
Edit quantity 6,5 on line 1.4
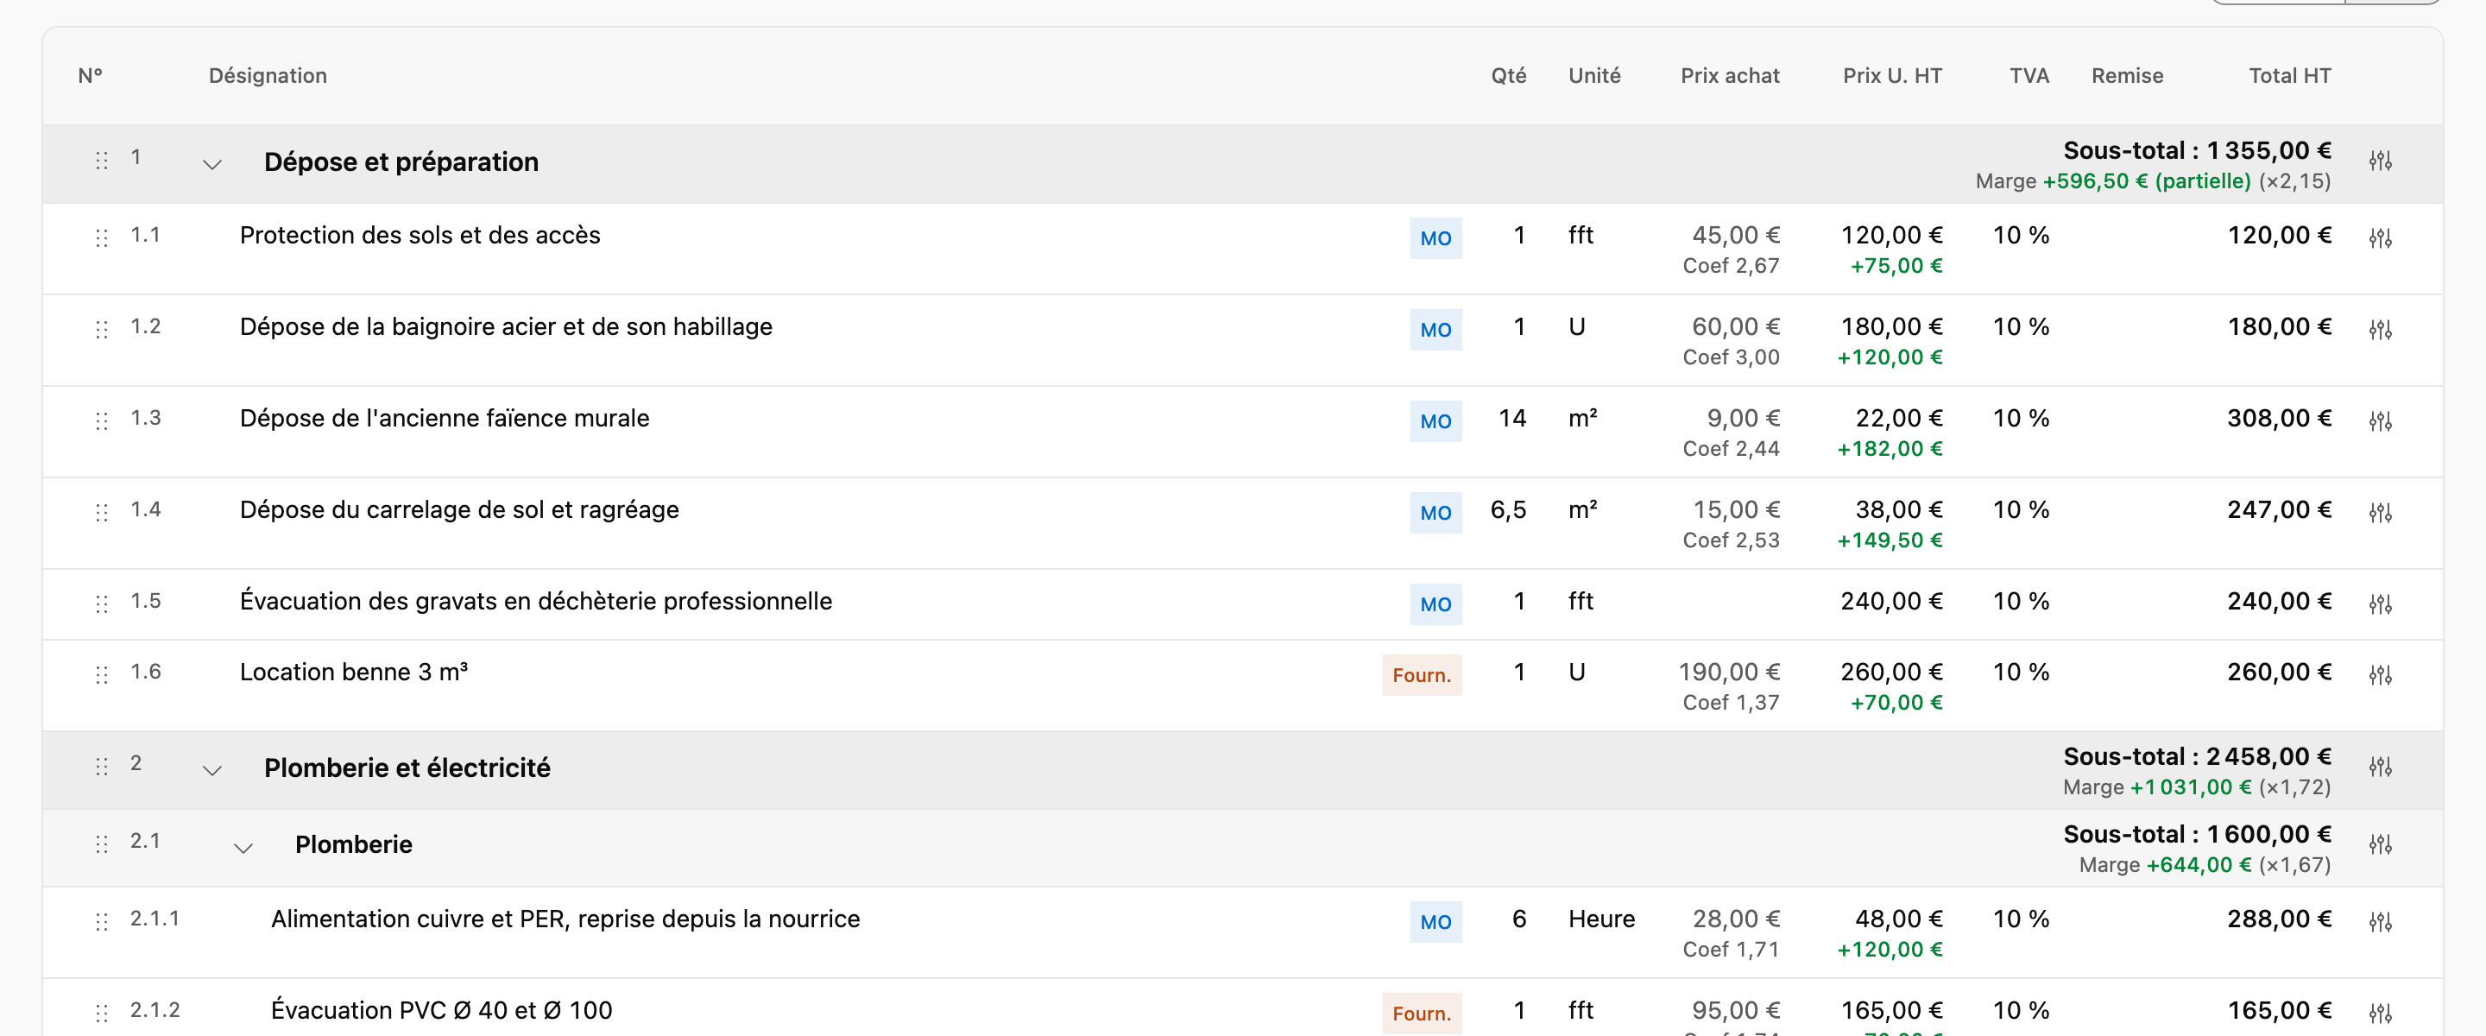pyautogui.click(x=1507, y=509)
